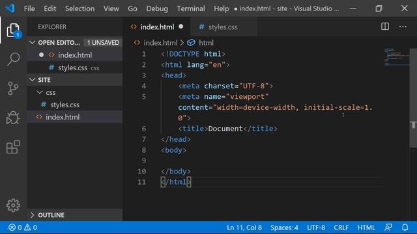Click the CSS hash icon on the styles.css tab
This screenshot has height=234, width=417.
tap(201, 27)
